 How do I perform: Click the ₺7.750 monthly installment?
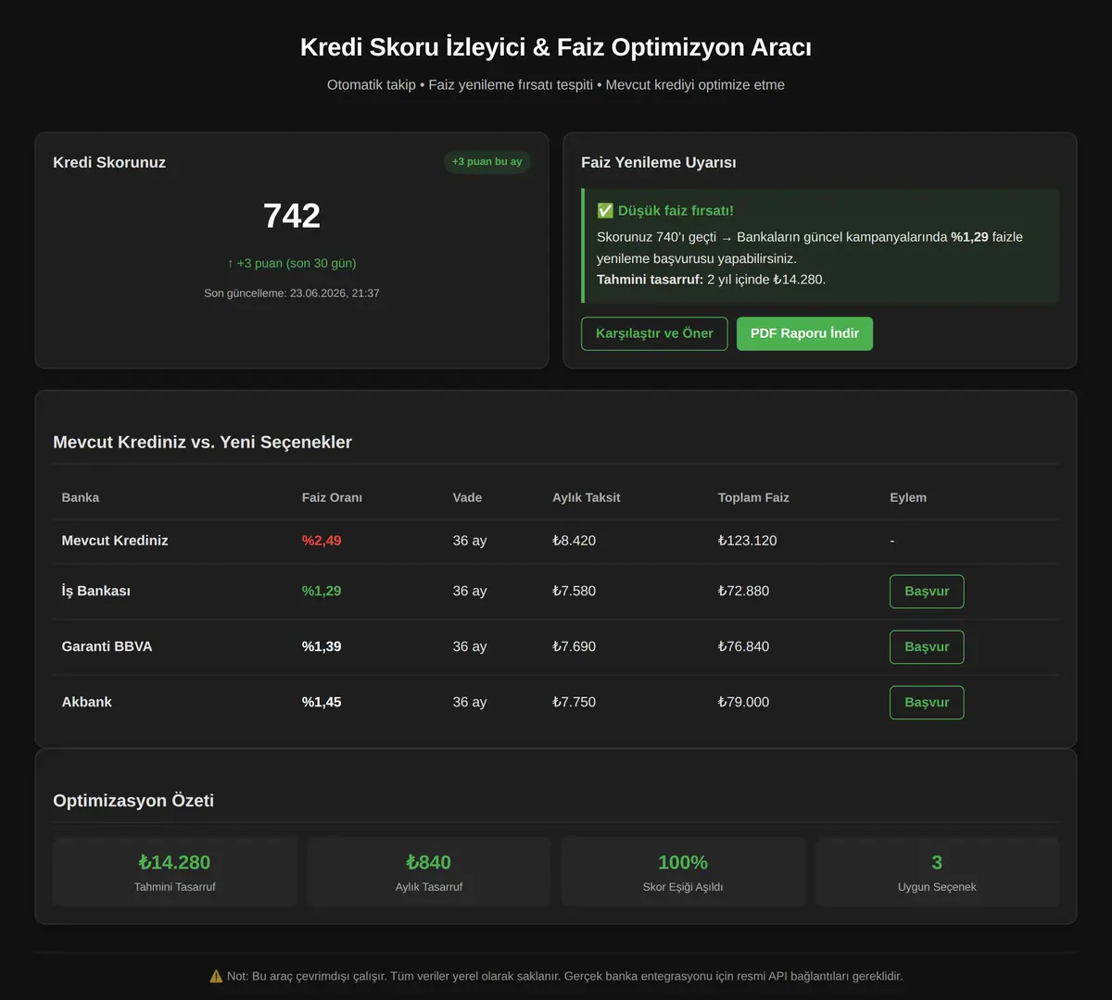coord(575,703)
